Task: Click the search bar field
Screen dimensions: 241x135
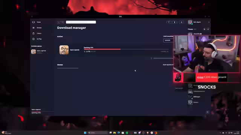Action: click(81, 22)
